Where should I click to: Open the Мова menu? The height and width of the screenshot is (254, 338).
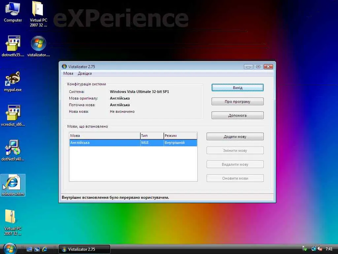click(x=68, y=73)
